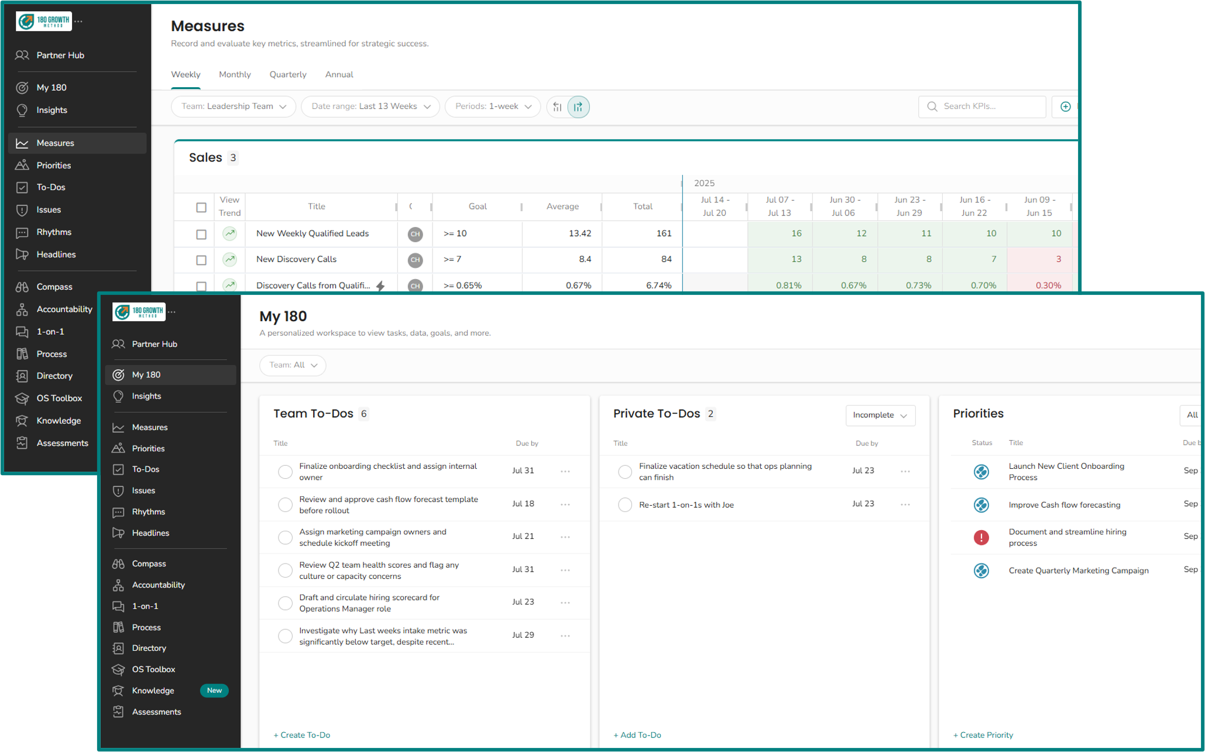This screenshot has width=1205, height=752.
Task: Expand the Team: Leadership Team dropdown
Action: [234, 107]
